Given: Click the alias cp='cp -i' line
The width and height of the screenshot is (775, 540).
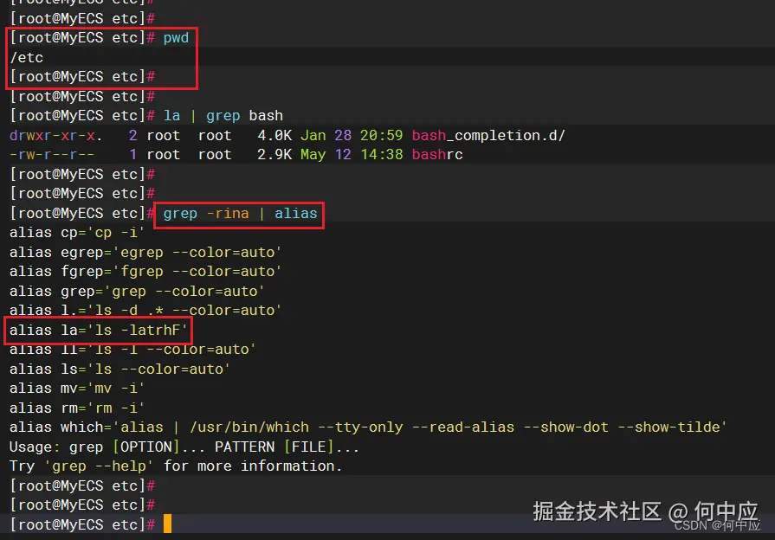Looking at the screenshot, I should pos(77,233).
